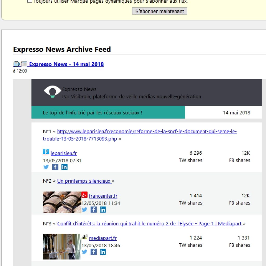
Task: Share the leparisien.fr article on Twitter
Action: click(46, 167)
